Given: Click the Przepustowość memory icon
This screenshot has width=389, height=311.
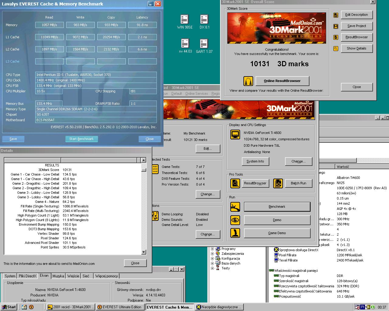Looking at the screenshot, I should coord(276,296).
